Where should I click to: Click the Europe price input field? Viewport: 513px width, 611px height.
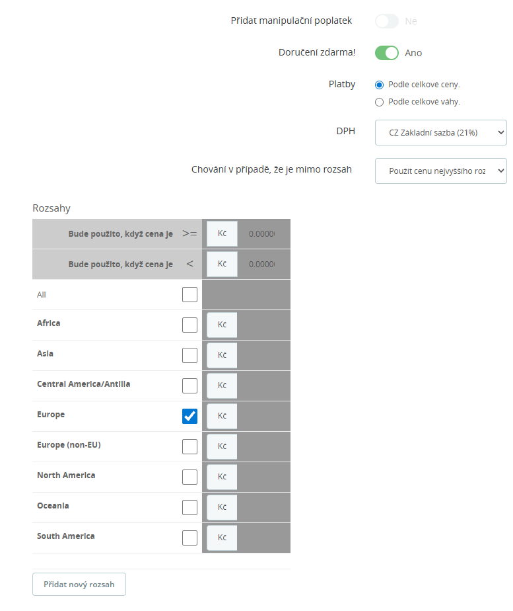click(263, 416)
